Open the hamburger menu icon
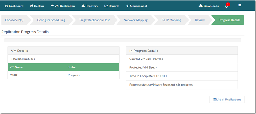Image resolution: width=256 pixels, height=114 pixels. tap(240, 5)
